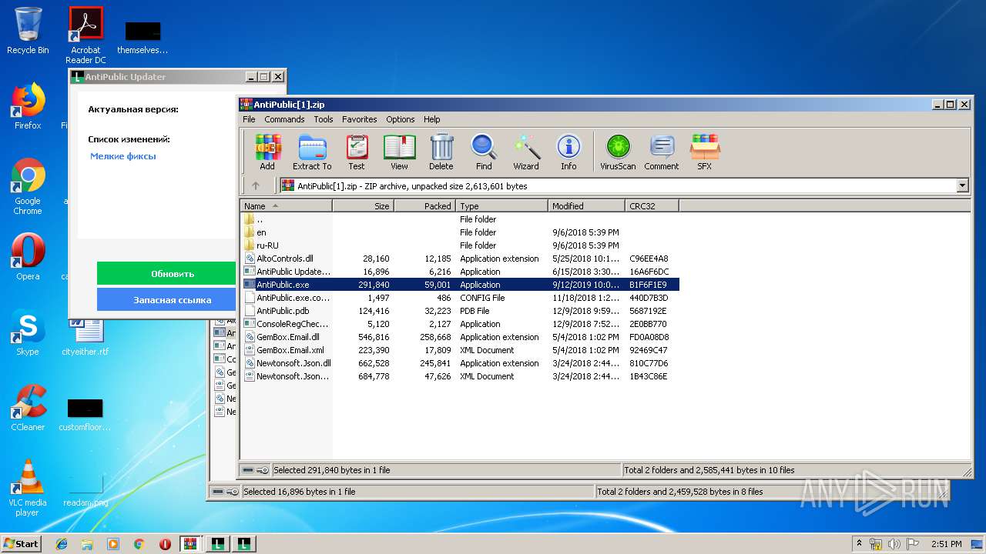Select AltoControls.dll in the file list
Viewport: 986px width, 554px height.
[460, 259]
